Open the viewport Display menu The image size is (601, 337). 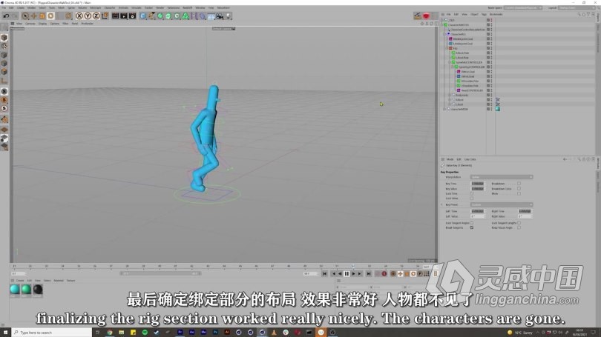(42, 24)
